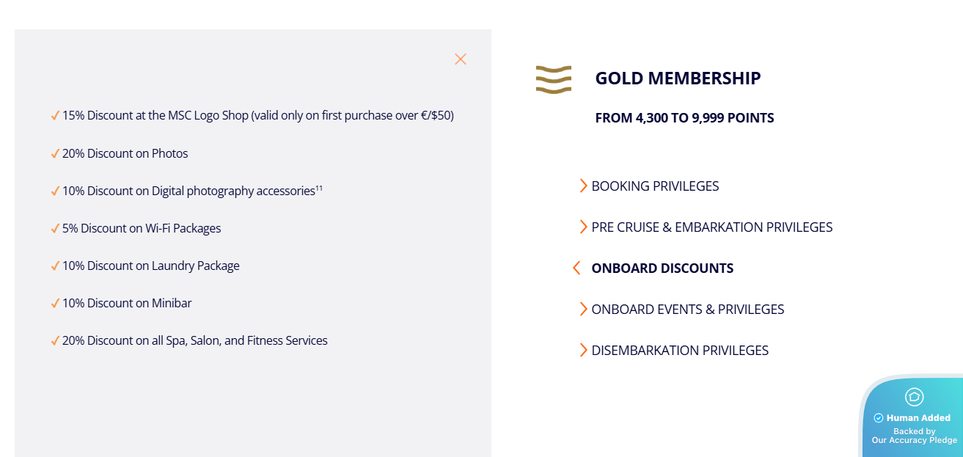963x457 pixels.
Task: Click checkmark beside Minibar discount
Action: [x=55, y=304]
